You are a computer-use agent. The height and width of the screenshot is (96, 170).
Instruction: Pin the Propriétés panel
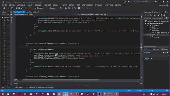165,53
